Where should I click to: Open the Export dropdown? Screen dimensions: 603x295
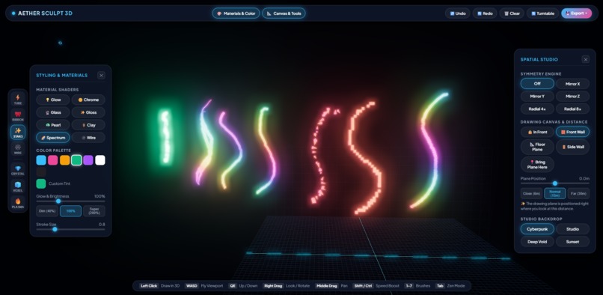pos(577,13)
